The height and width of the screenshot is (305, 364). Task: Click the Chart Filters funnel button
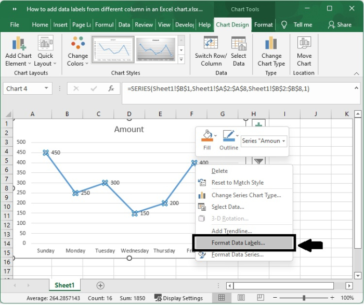(258, 161)
